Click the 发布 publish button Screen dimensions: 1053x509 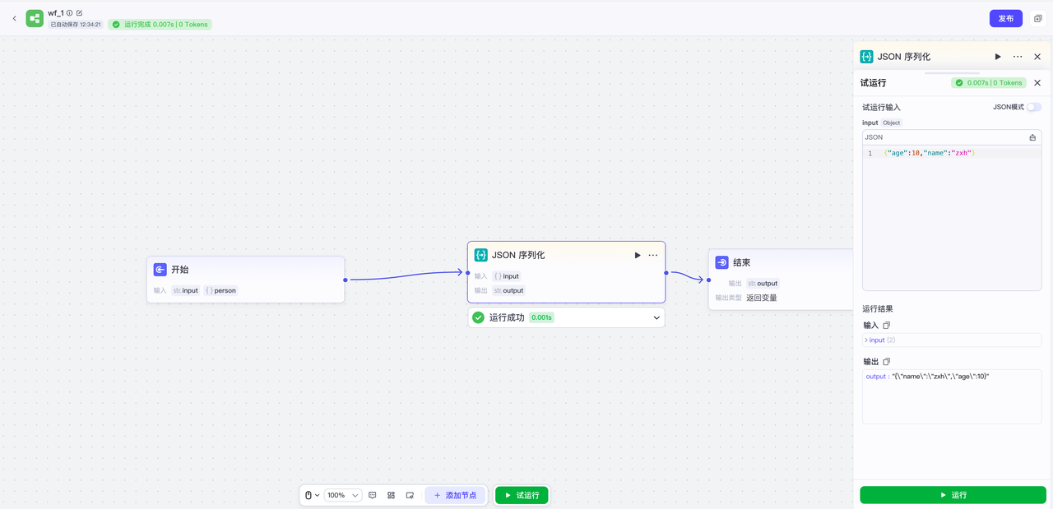[1005, 18]
